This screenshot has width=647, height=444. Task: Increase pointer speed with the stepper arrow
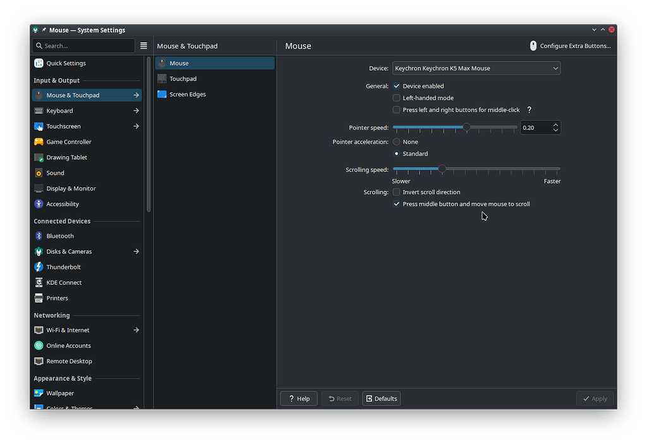click(x=555, y=124)
